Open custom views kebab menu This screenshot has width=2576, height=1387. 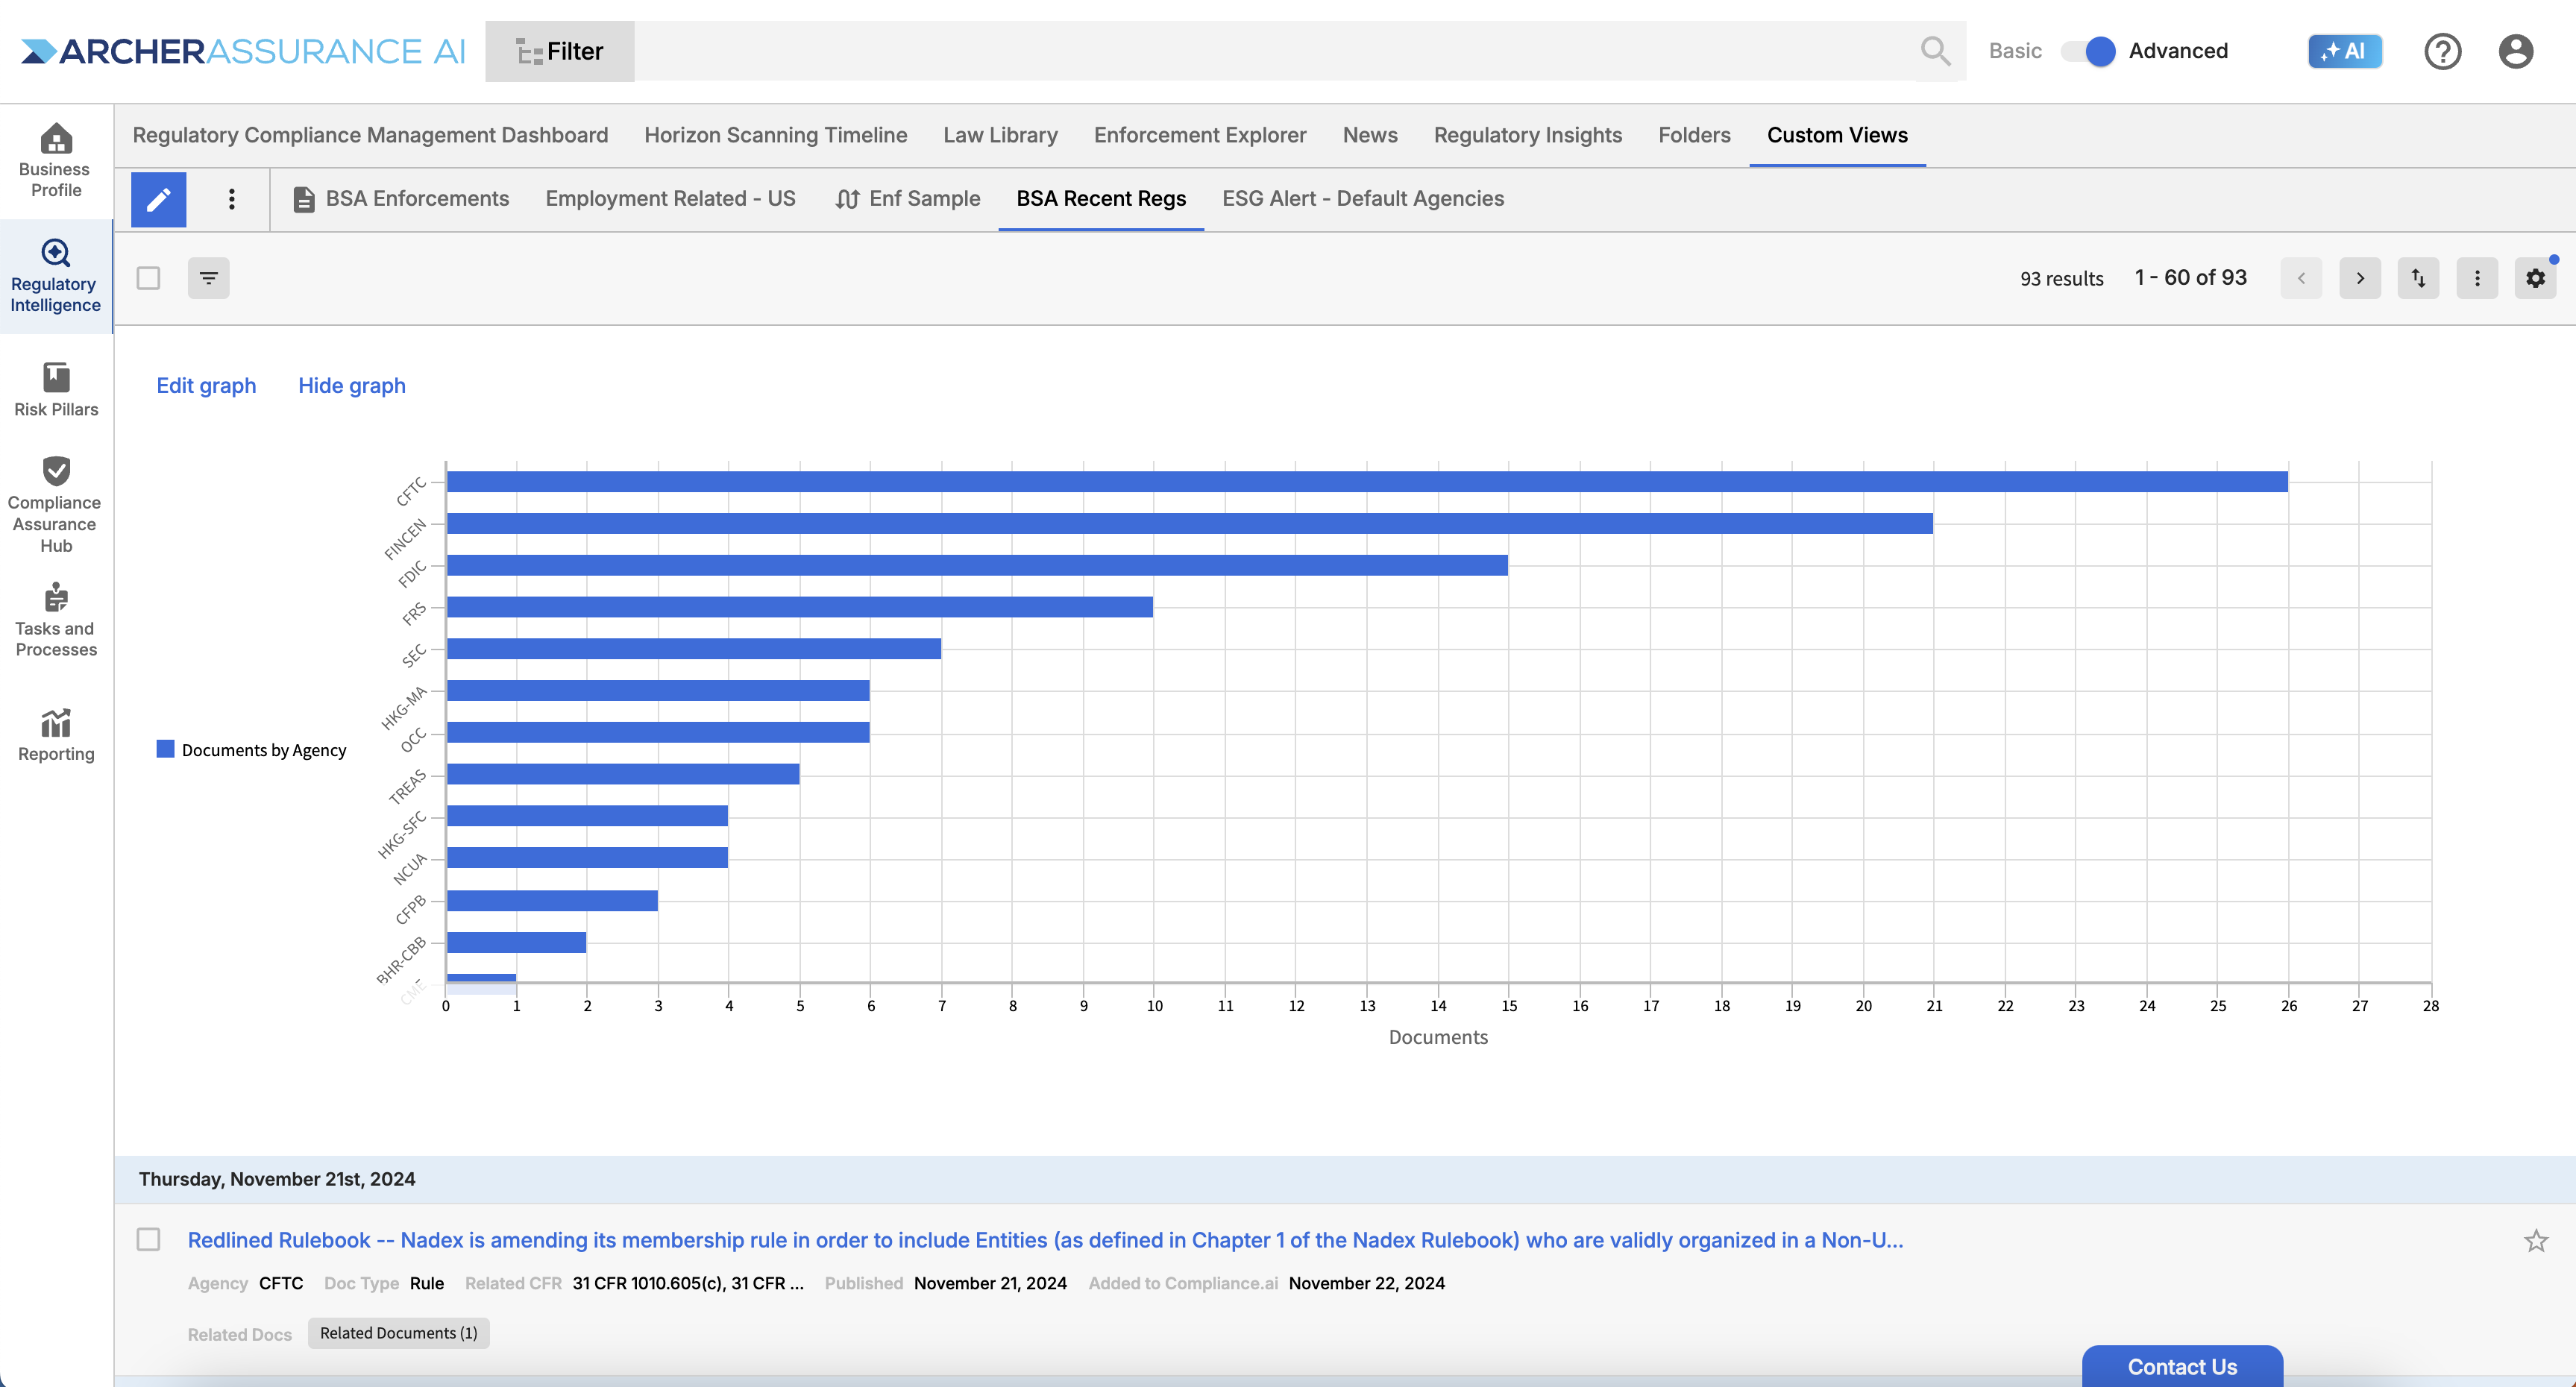pos(231,199)
